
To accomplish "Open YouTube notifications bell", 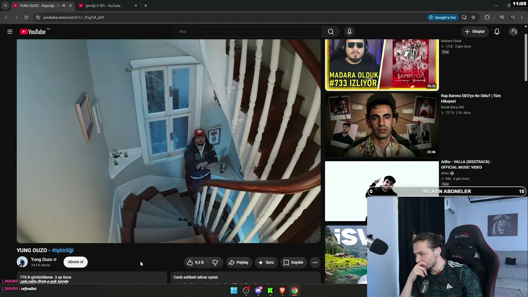I will (x=497, y=32).
